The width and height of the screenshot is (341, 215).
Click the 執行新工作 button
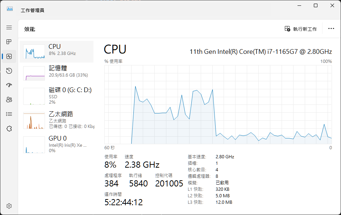point(301,29)
